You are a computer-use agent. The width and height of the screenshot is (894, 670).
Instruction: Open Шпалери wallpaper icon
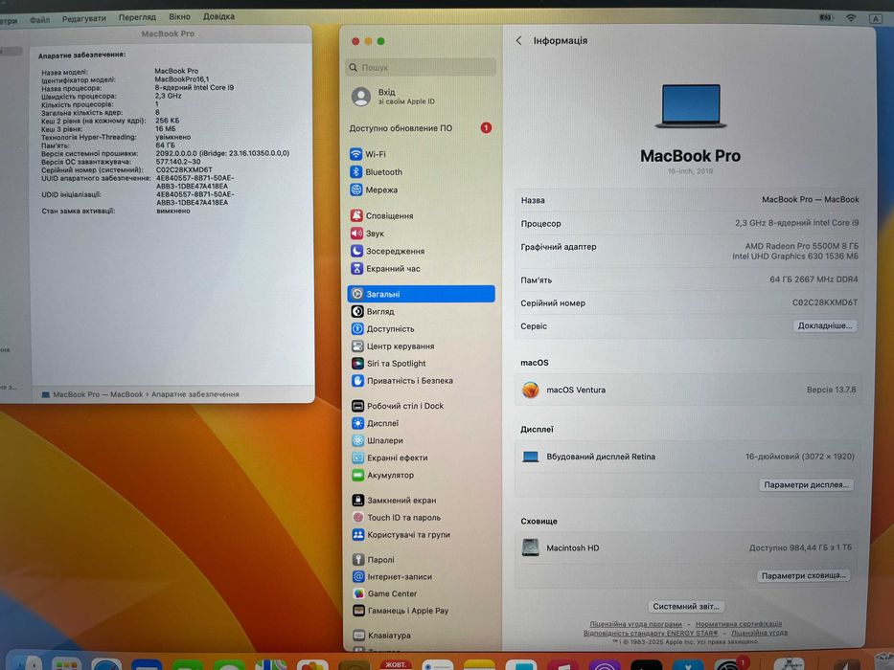(357, 440)
